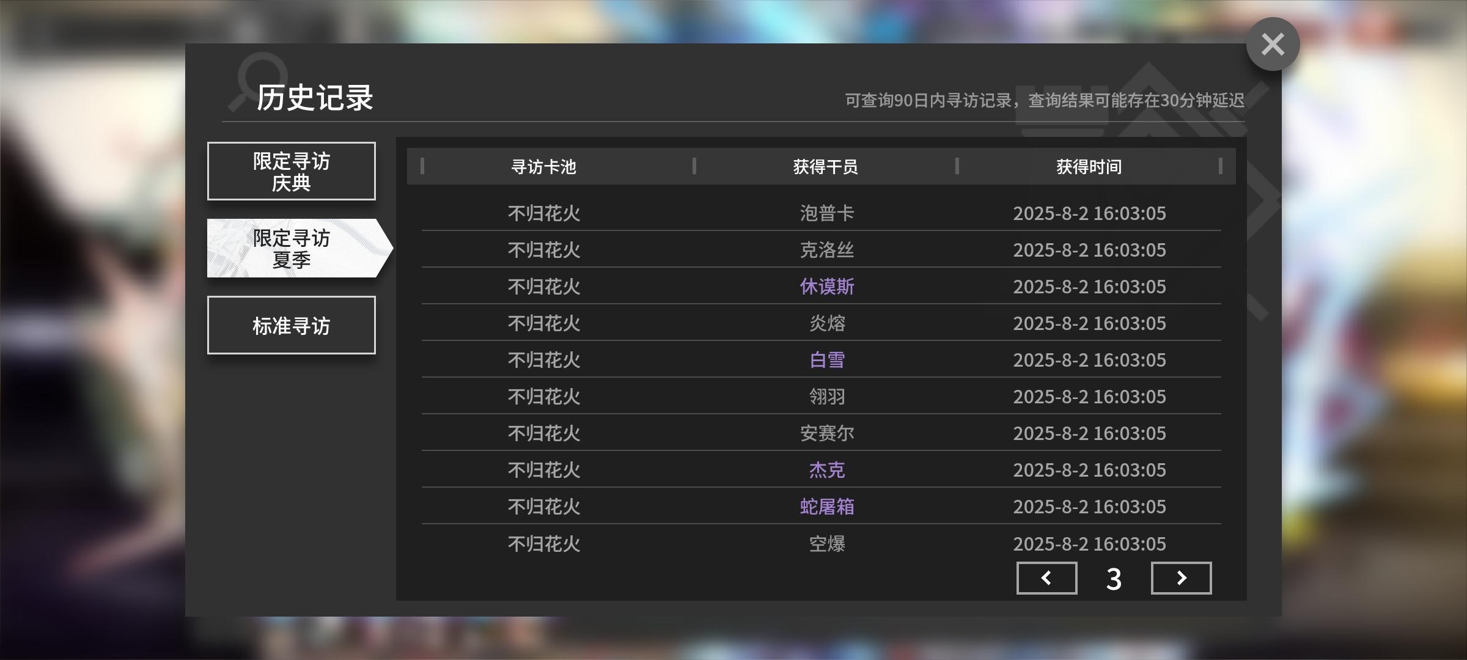Select the 空爆 record at bottom
Viewport: 1467px width, 660px height.
coord(826,543)
